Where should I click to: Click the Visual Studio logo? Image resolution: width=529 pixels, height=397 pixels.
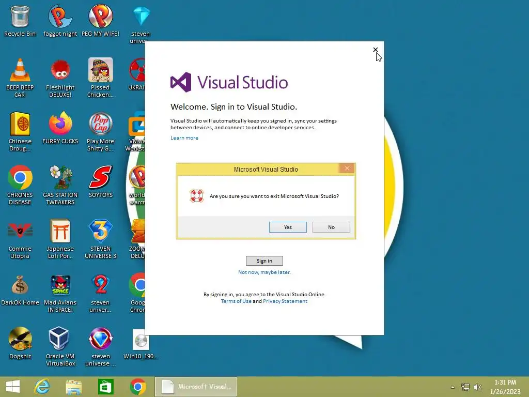(229, 82)
